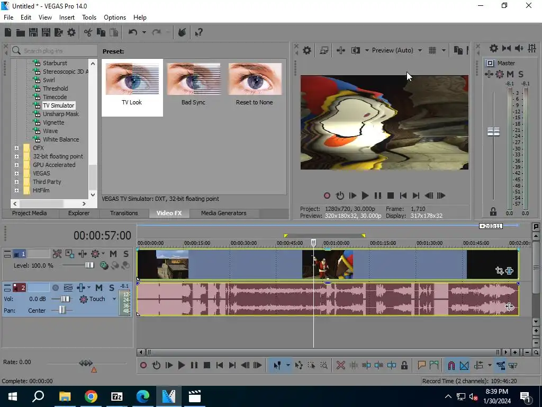Toggle Enable Snapping magnet icon
This screenshot has height=407, width=542.
[x=451, y=366]
